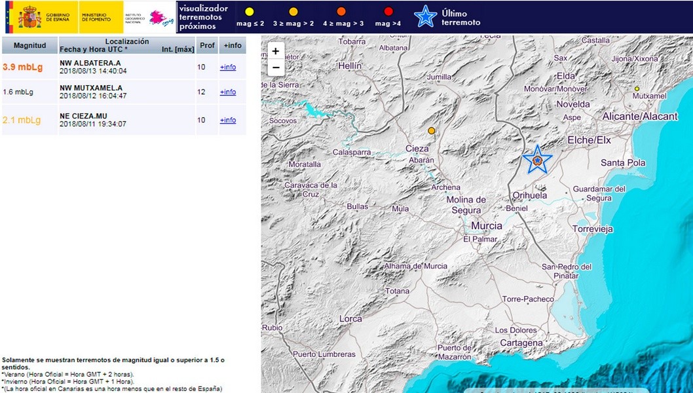Click the Gobierno de España coat of arms logo

(29, 17)
